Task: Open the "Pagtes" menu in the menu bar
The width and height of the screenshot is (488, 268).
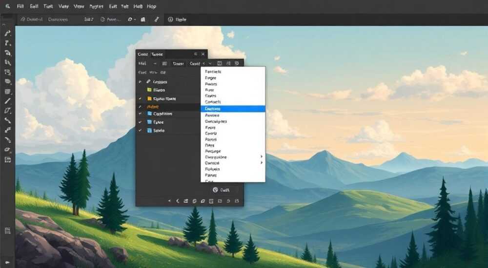Action: coord(96,6)
